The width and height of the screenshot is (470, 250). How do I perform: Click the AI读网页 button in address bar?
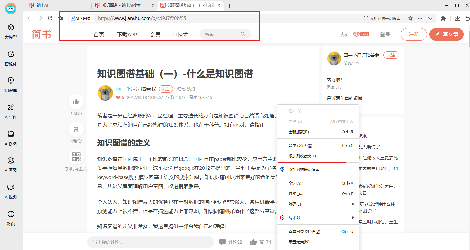(x=81, y=18)
